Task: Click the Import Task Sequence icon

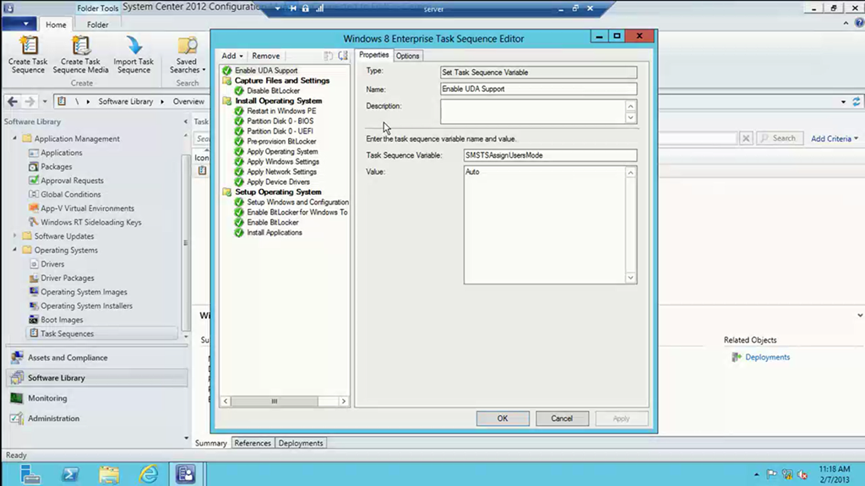Action: (133, 47)
